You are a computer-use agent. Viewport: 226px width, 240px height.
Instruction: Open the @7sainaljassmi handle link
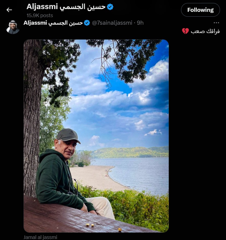[x=112, y=23]
